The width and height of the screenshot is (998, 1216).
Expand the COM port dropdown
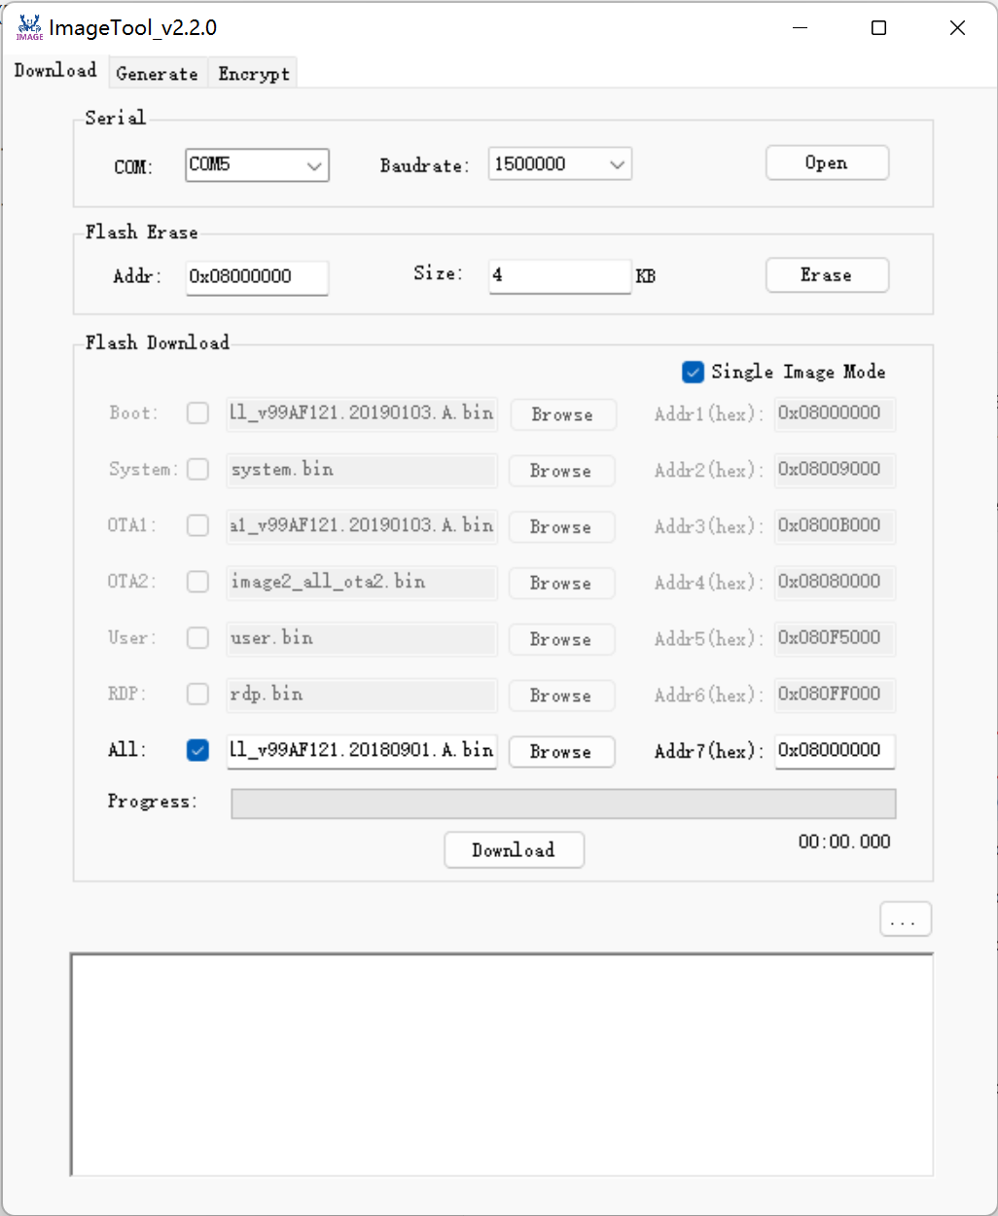[313, 165]
